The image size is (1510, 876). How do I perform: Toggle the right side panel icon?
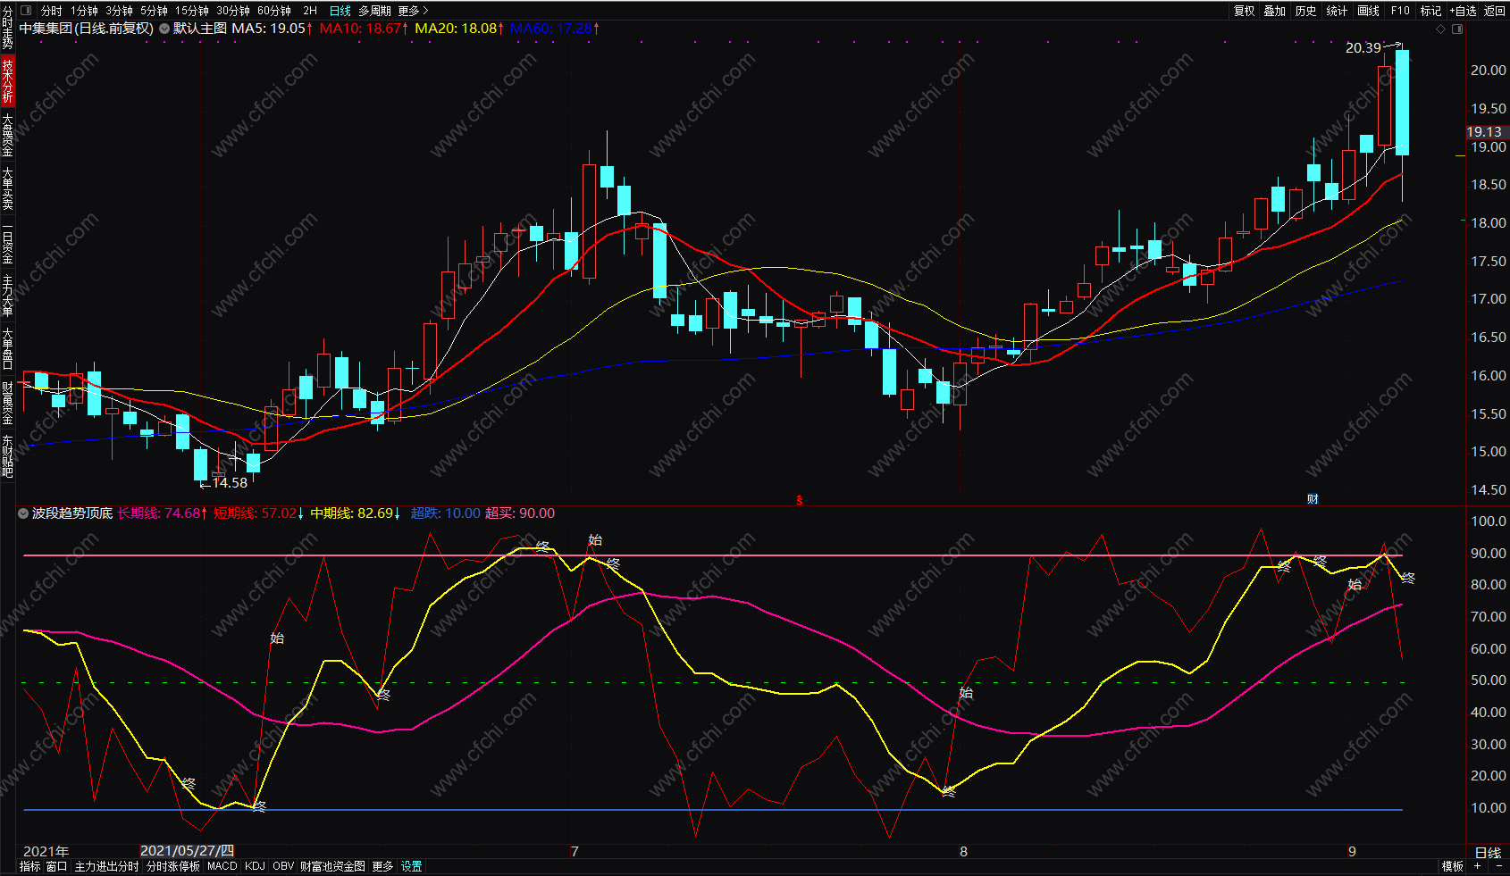1457,29
